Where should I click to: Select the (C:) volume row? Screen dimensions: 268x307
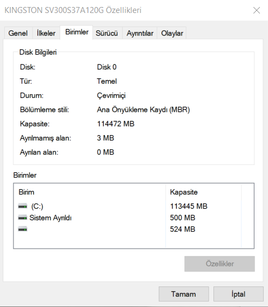click(128, 206)
